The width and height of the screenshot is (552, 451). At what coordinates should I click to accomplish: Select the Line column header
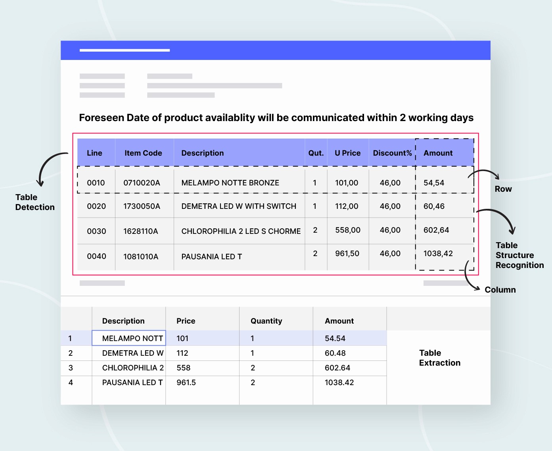(94, 152)
